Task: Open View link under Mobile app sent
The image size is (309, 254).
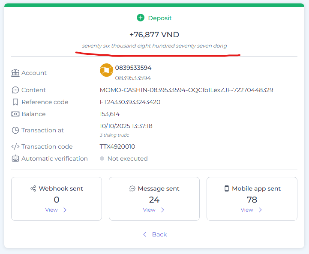Action: pyautogui.click(x=247, y=210)
